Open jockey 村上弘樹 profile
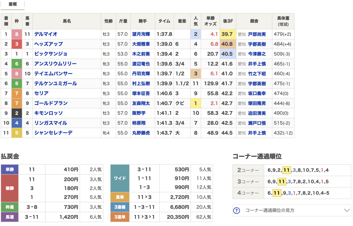 point(141,84)
